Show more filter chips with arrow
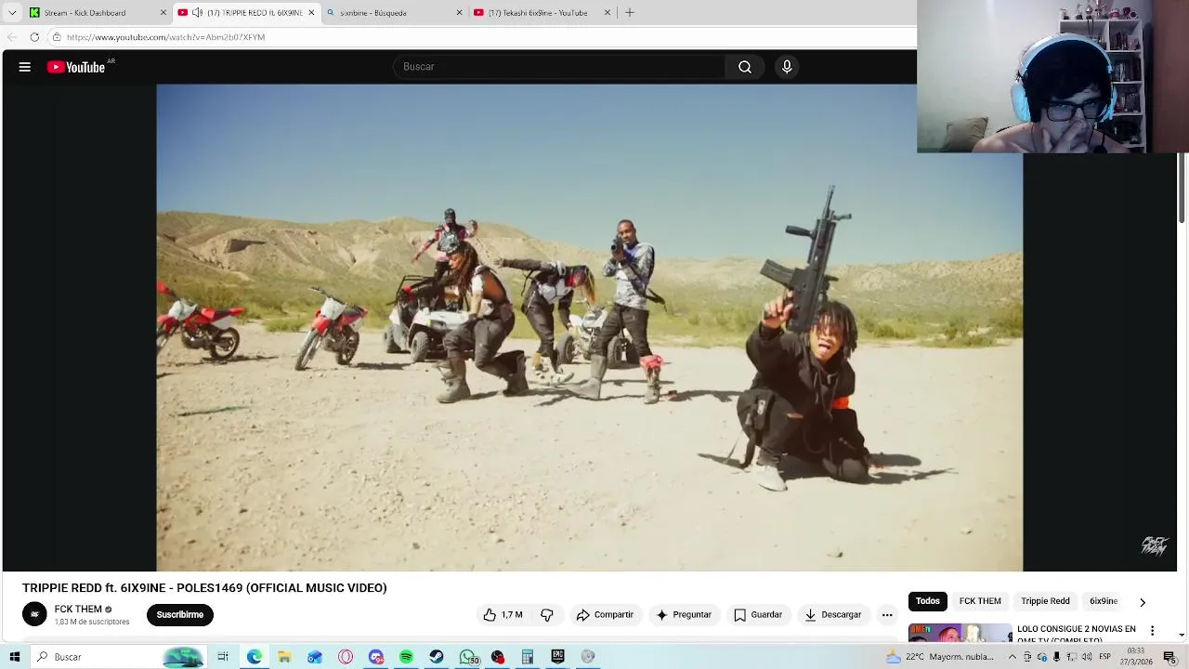Viewport: 1189px width, 669px height. 1143,602
